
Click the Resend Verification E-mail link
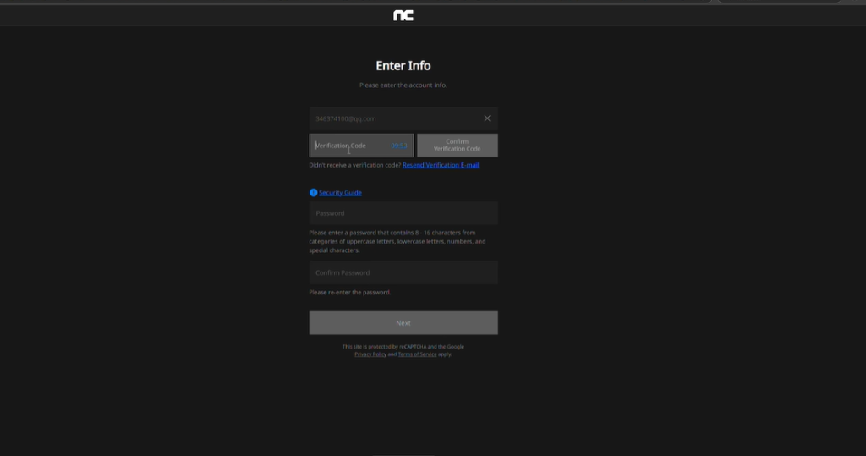(x=441, y=165)
